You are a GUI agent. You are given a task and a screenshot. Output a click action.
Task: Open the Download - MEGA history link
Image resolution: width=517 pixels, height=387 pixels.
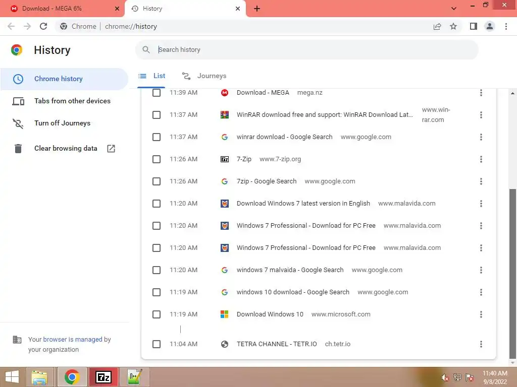[x=263, y=93]
